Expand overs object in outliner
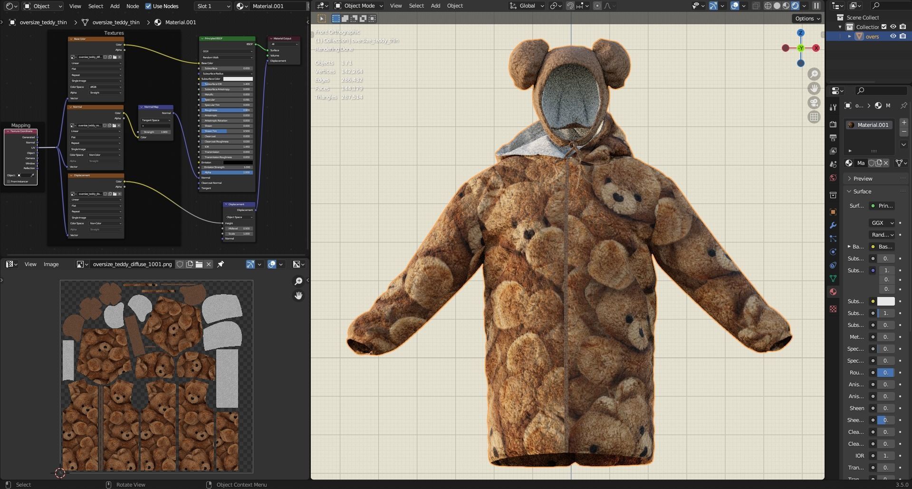The height and width of the screenshot is (489, 912). (850, 36)
